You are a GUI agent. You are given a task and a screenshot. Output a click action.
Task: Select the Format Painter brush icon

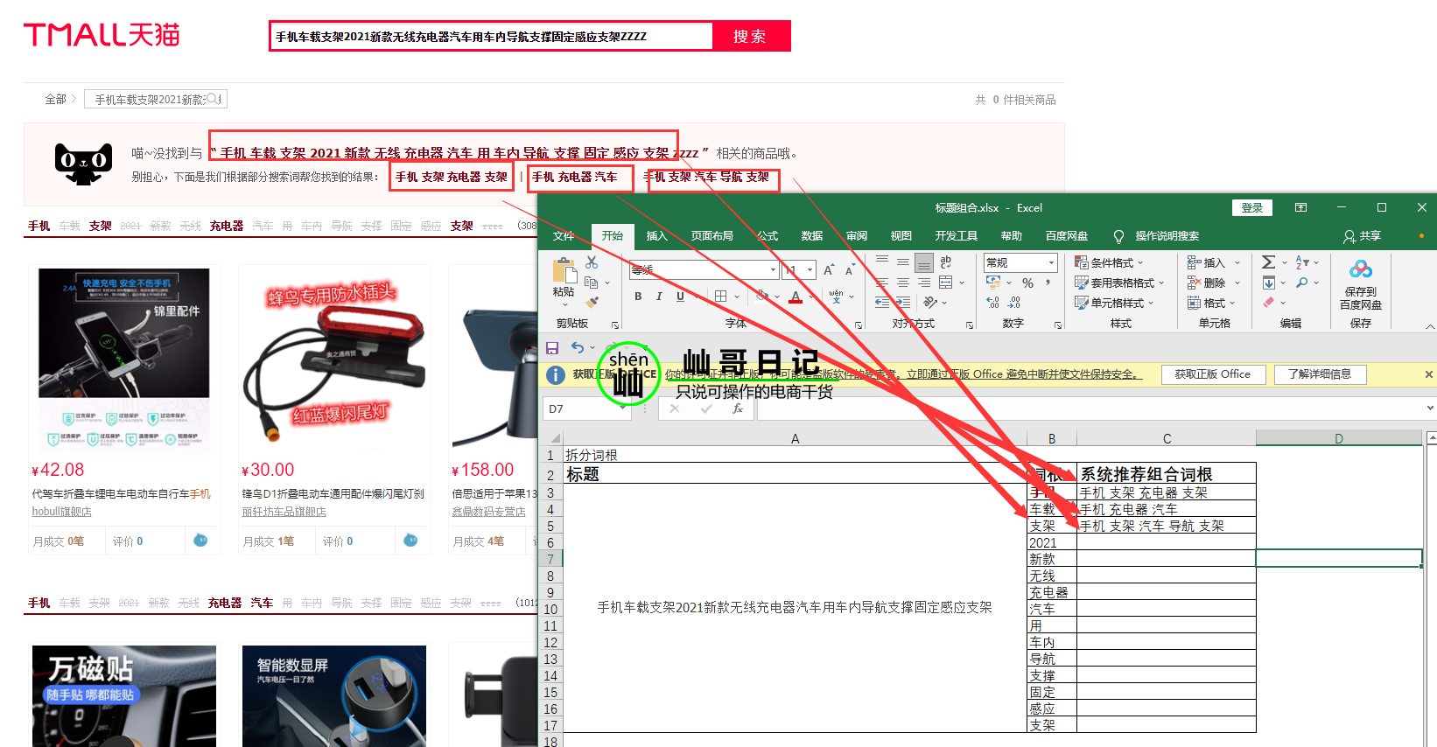click(592, 302)
